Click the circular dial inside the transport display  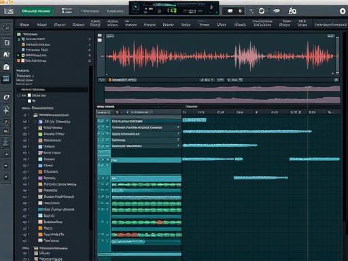pos(136,7)
